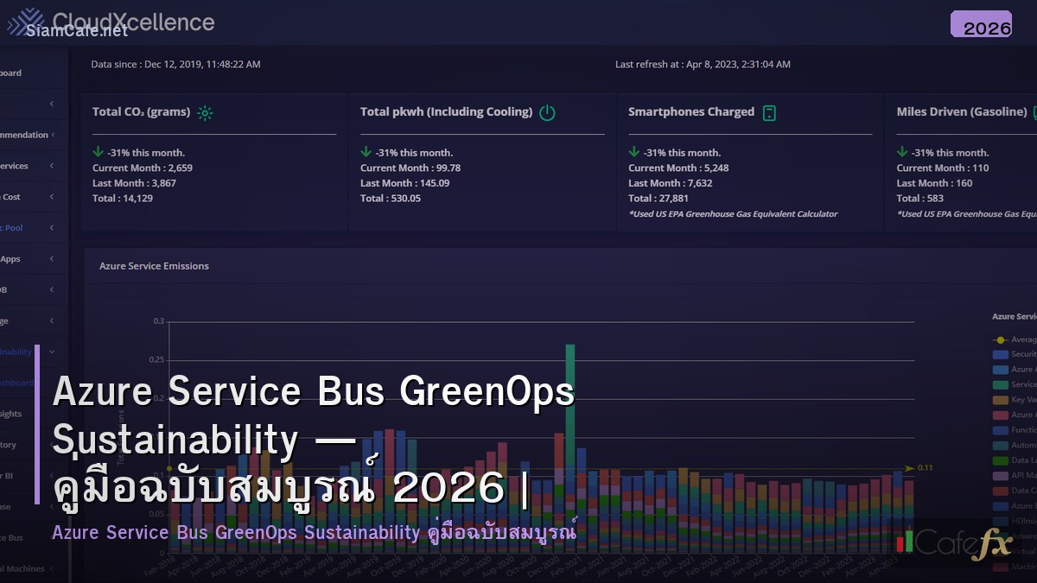Click the power icon beside Total pkwh

point(548,112)
